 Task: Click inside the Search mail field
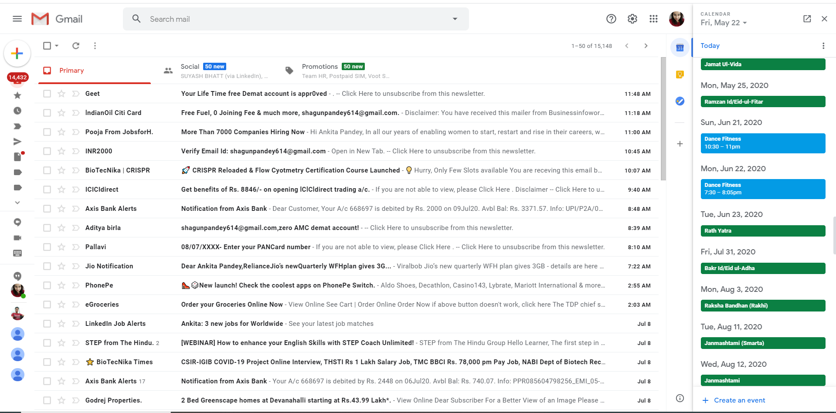262,19
